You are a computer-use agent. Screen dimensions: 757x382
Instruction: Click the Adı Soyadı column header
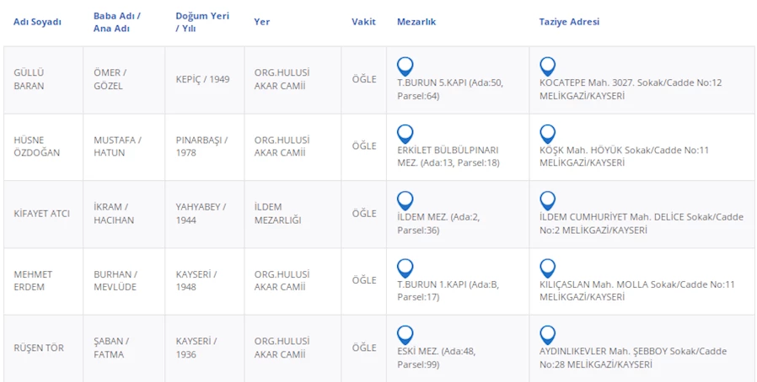(x=37, y=22)
